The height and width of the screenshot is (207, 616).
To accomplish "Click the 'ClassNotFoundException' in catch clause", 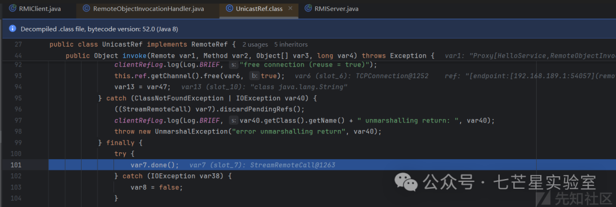I will click(x=180, y=98).
